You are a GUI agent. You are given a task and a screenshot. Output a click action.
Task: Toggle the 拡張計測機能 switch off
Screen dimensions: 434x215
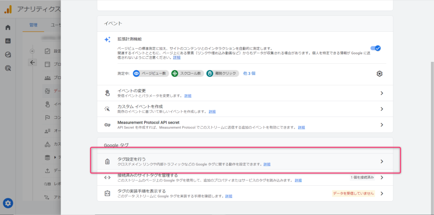coord(376,48)
